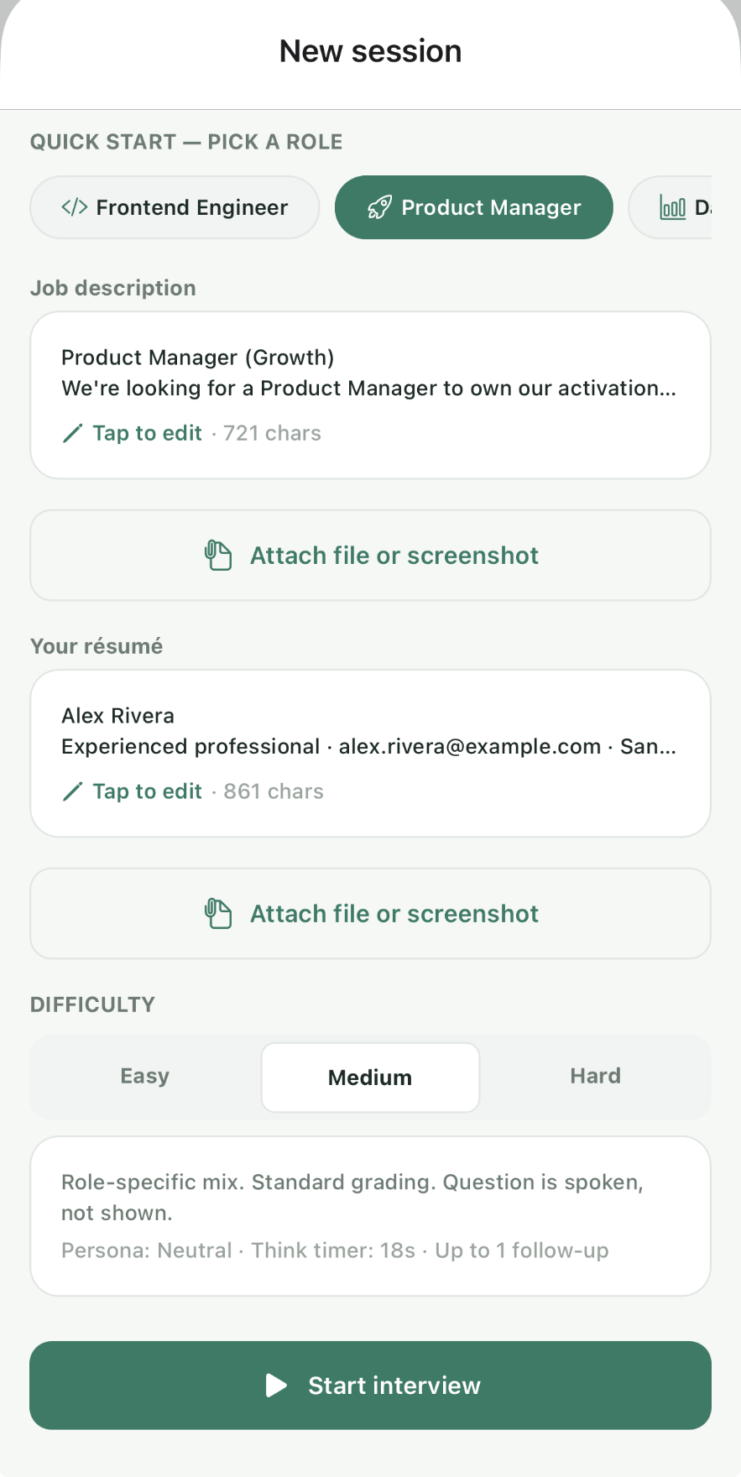Tap the play icon on Start interview
741x1477 pixels.
[276, 1386]
